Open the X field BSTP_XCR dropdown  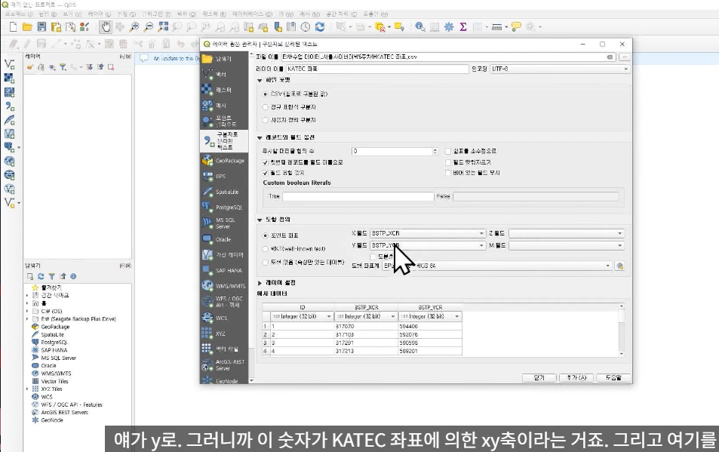click(x=427, y=233)
